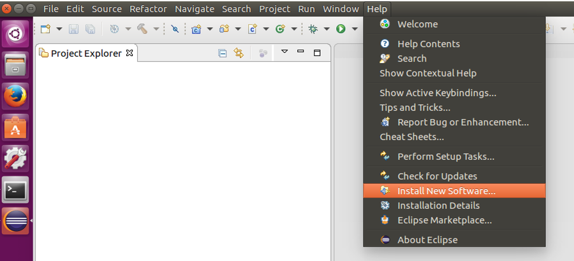The height and width of the screenshot is (261, 574).
Task: Open the Project menu
Action: (274, 9)
